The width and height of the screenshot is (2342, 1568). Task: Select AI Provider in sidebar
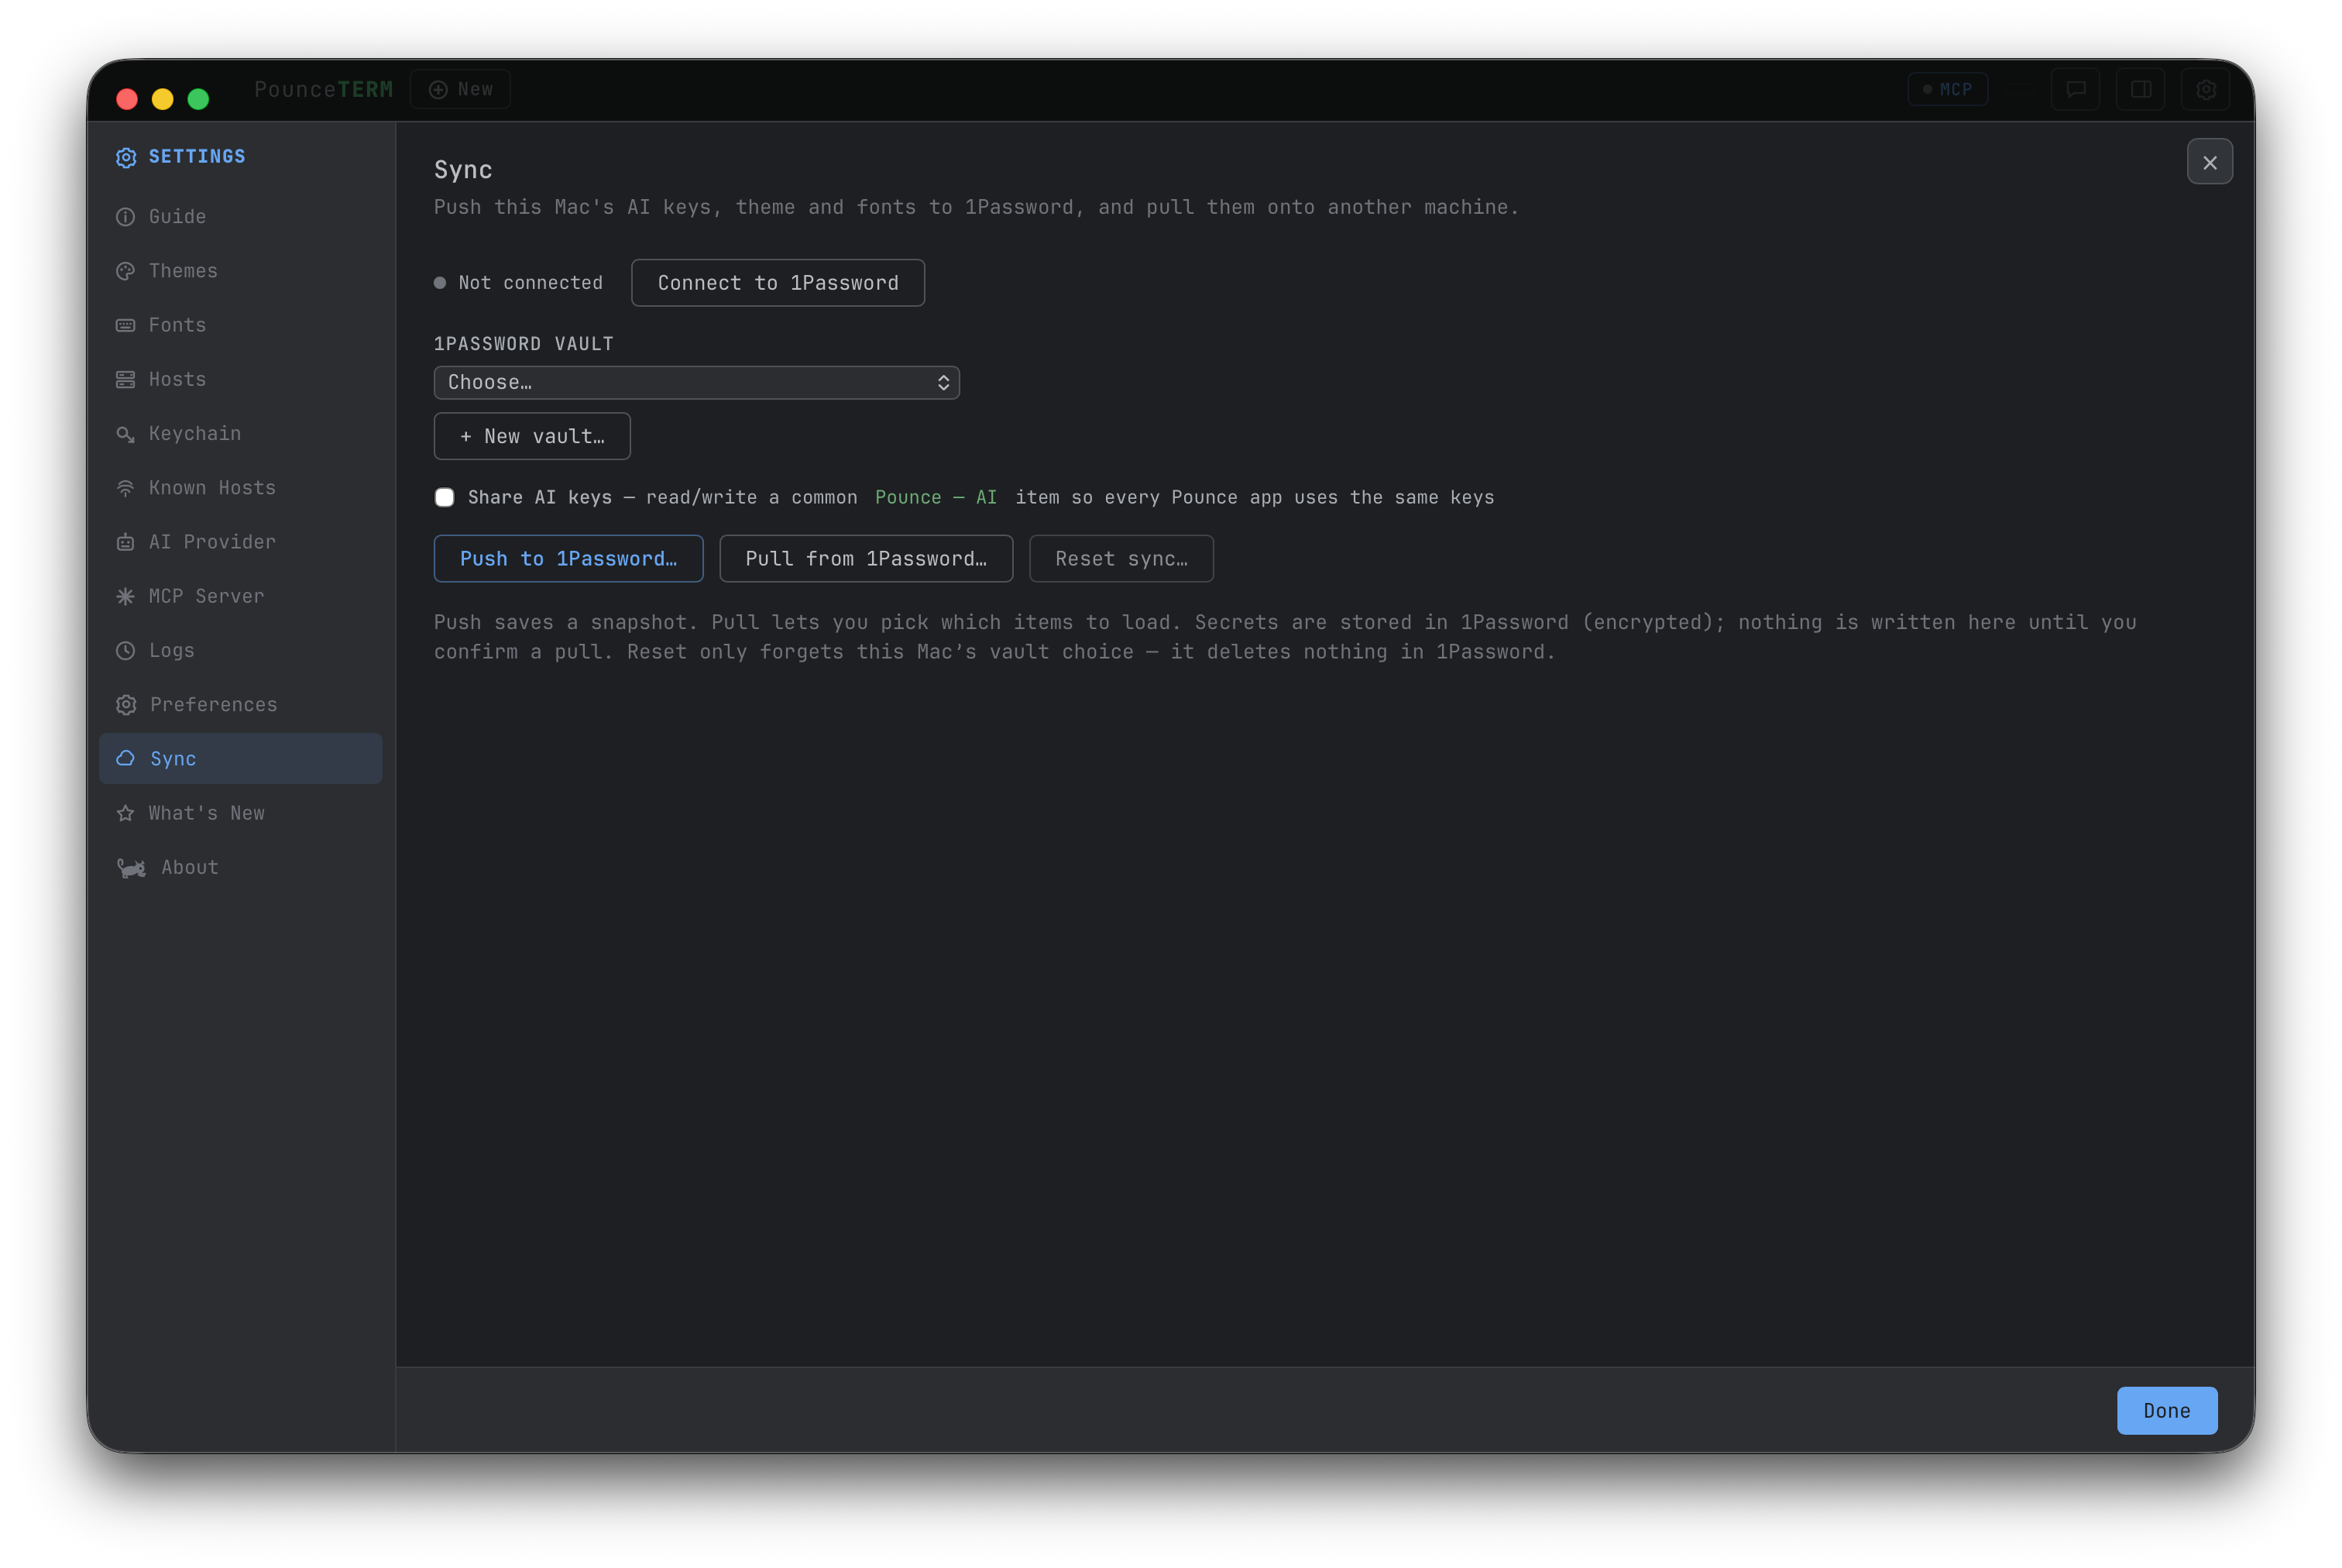241,542
